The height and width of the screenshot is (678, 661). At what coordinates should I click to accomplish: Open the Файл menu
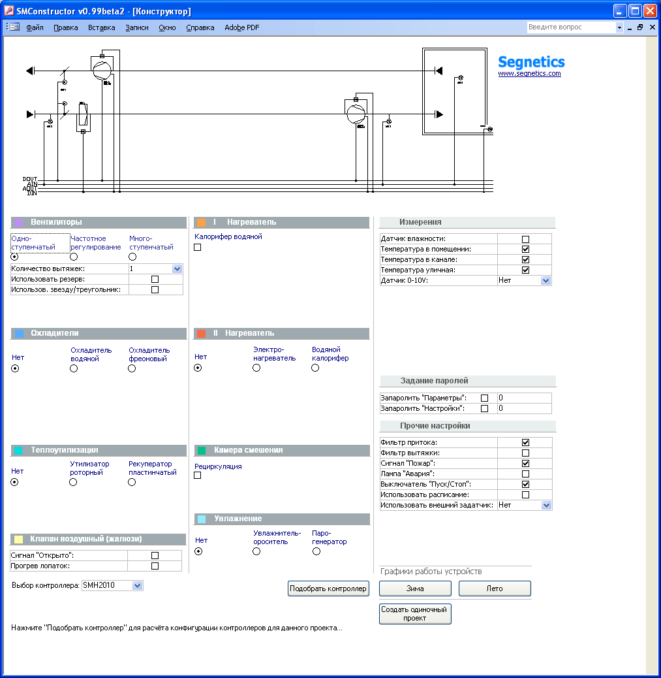pyautogui.click(x=35, y=27)
